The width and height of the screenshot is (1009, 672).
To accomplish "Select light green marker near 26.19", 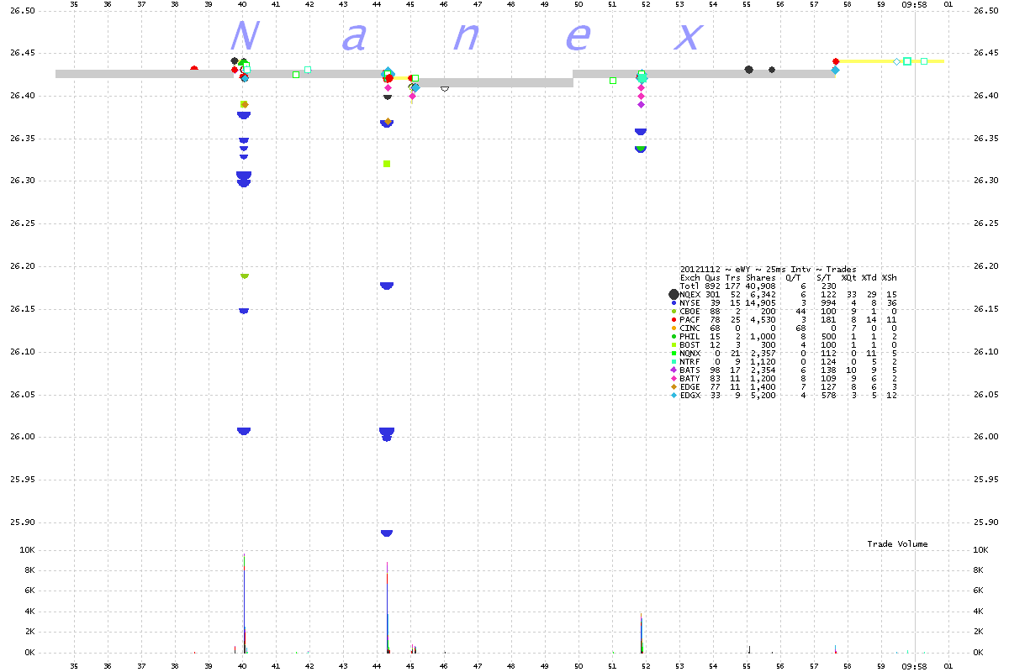I will click(x=245, y=276).
